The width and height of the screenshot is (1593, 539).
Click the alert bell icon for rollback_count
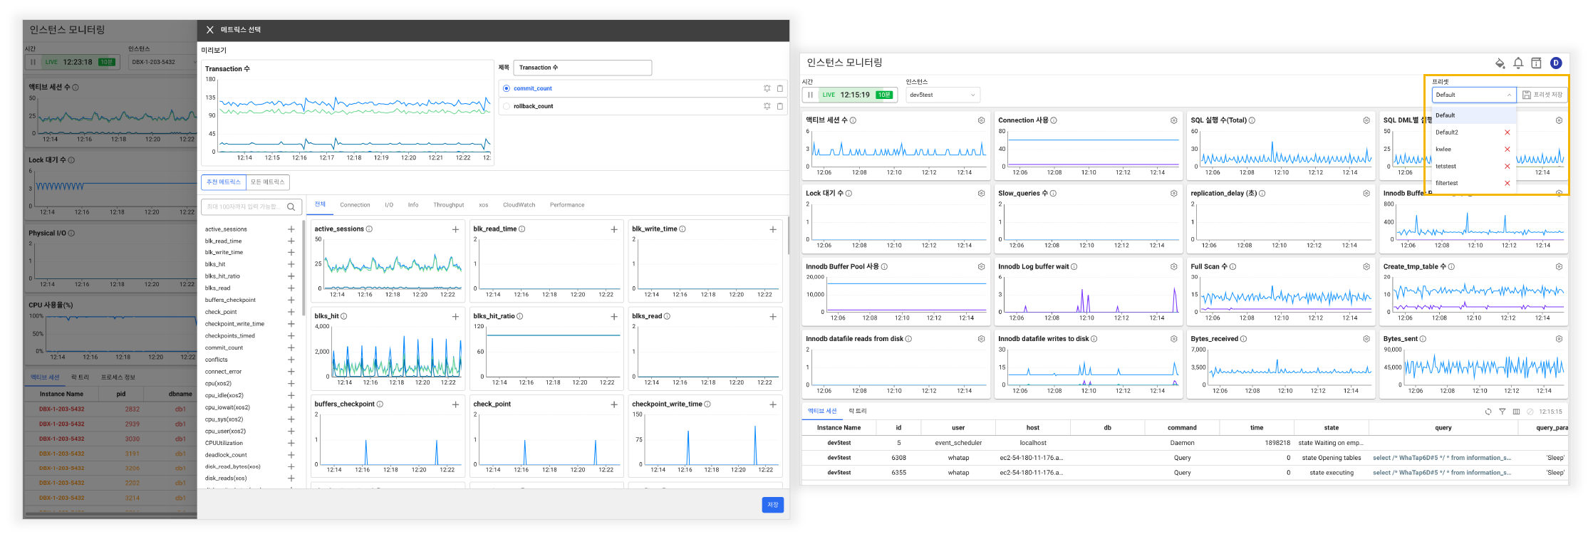(767, 106)
